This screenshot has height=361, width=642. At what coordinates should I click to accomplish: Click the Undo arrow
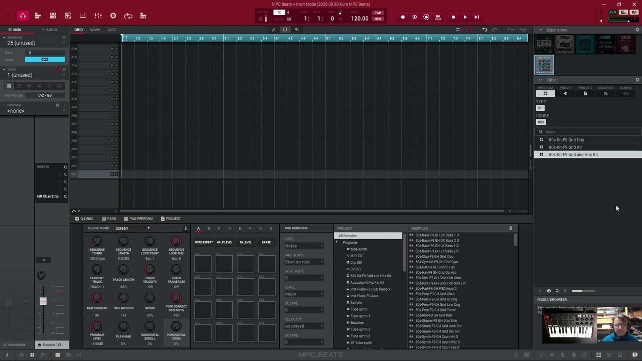485,30
